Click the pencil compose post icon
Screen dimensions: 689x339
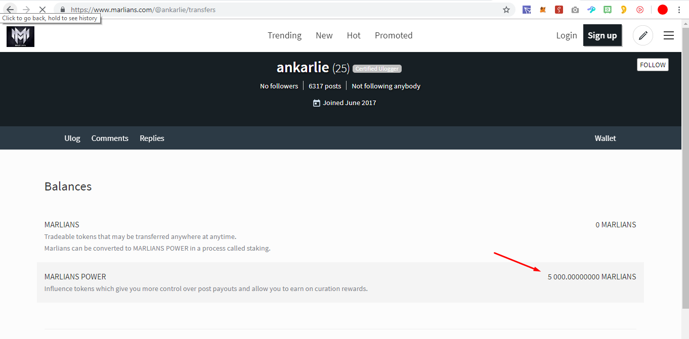(x=643, y=35)
